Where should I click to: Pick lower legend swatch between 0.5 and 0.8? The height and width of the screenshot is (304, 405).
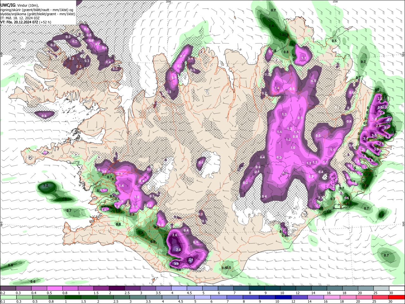point(40,297)
